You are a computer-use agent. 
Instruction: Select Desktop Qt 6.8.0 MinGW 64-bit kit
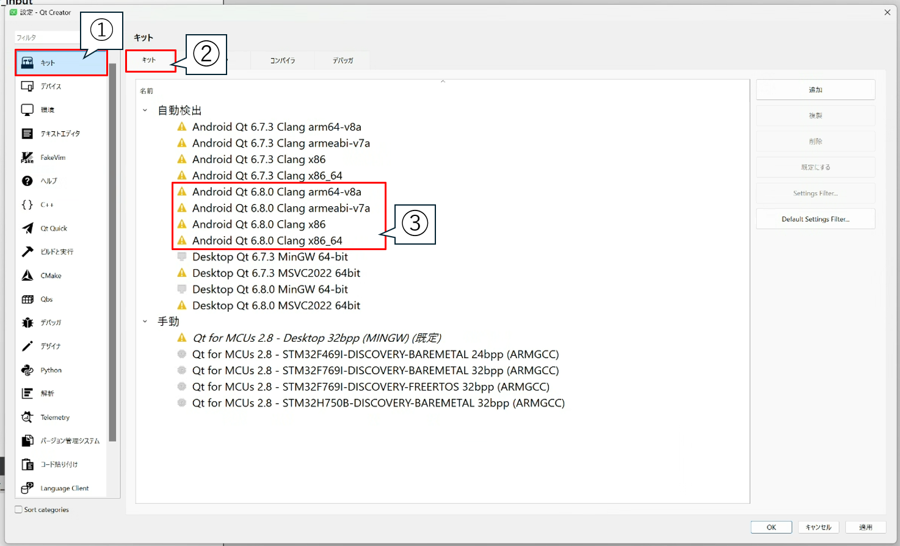[270, 289]
